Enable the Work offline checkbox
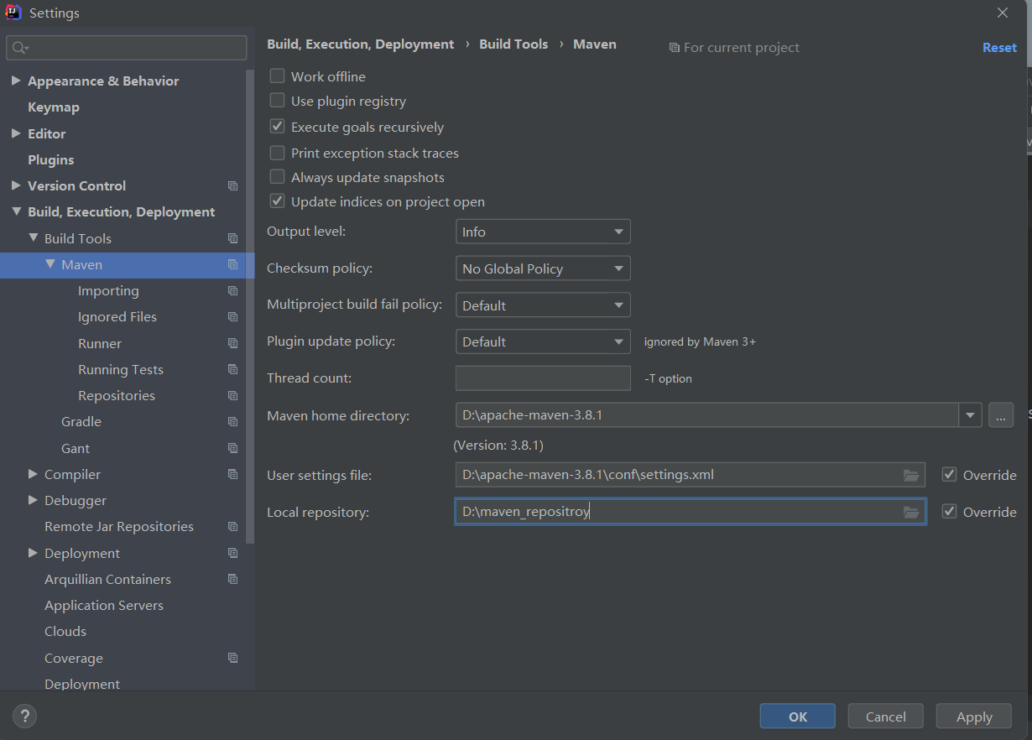Screen dimensions: 1032x740 pos(277,76)
